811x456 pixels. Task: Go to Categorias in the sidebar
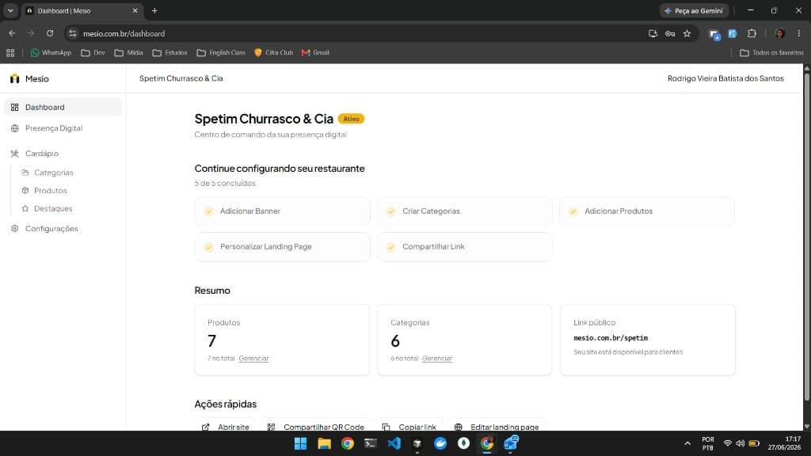tap(53, 173)
